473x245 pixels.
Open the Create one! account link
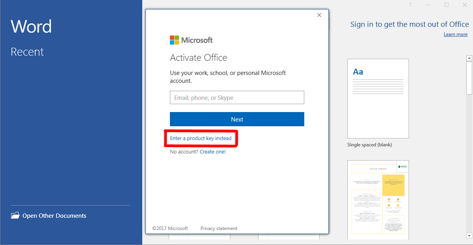pos(213,152)
